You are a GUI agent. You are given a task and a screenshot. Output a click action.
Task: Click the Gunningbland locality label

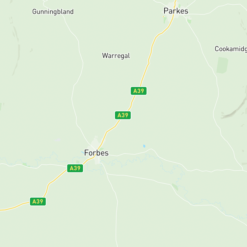(53, 12)
